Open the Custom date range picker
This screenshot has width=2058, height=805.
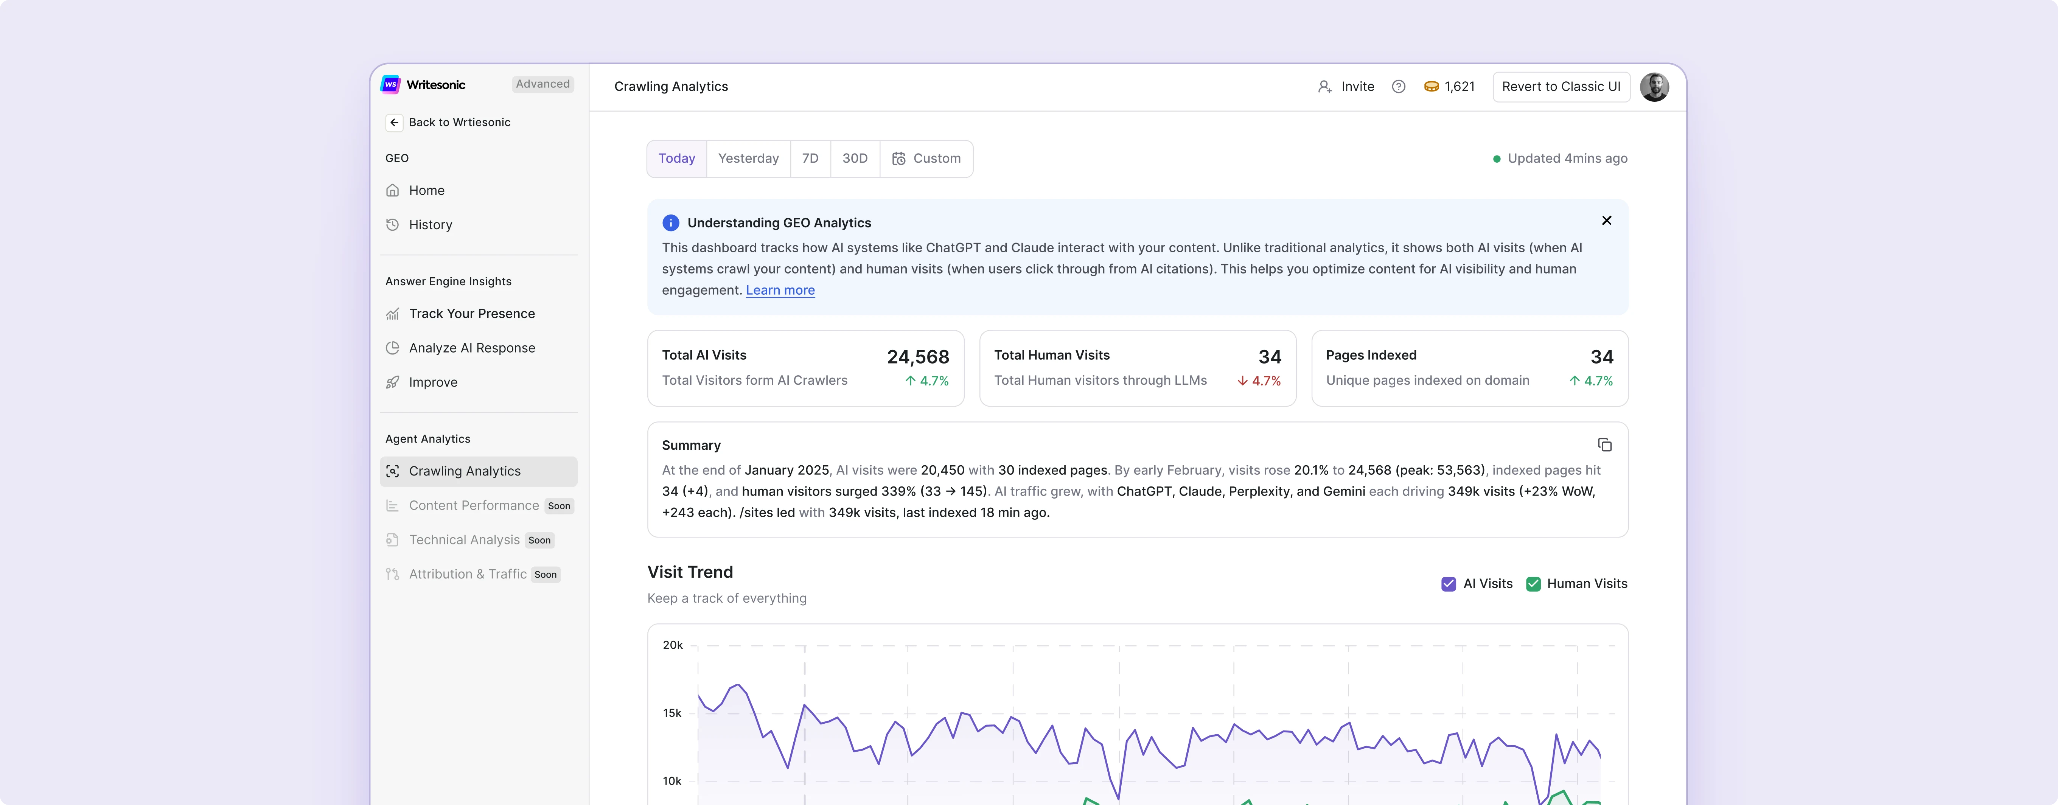926,158
